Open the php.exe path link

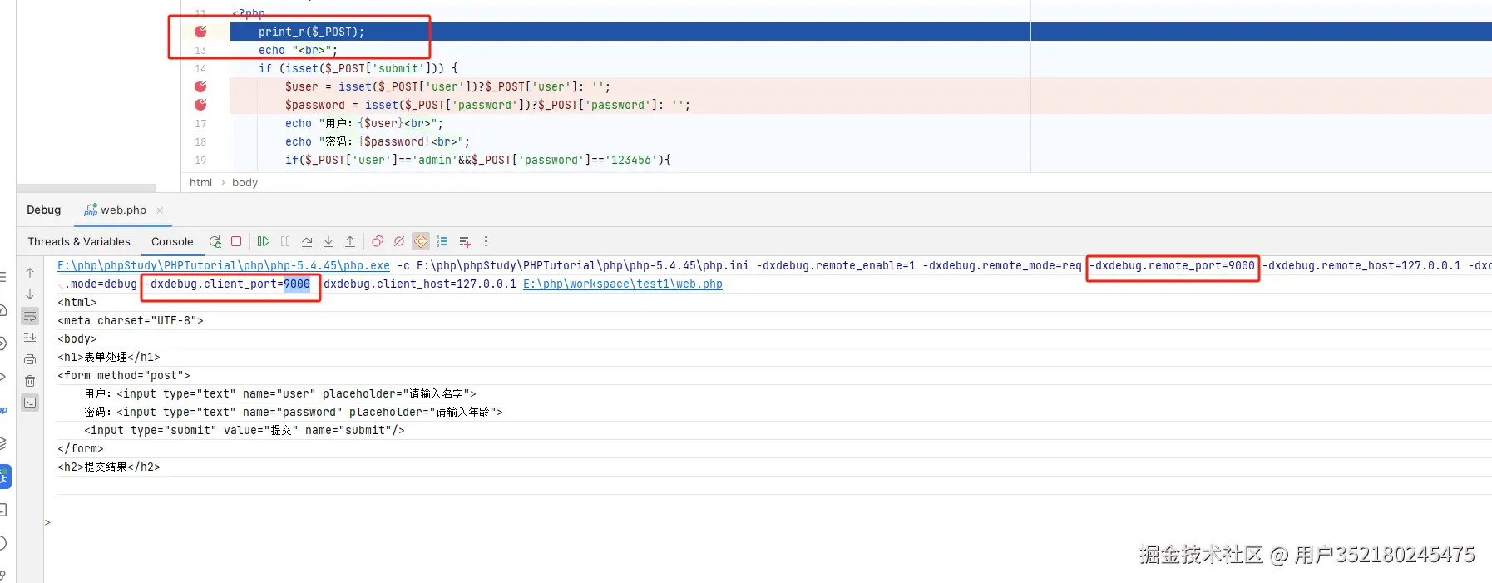pos(224,266)
